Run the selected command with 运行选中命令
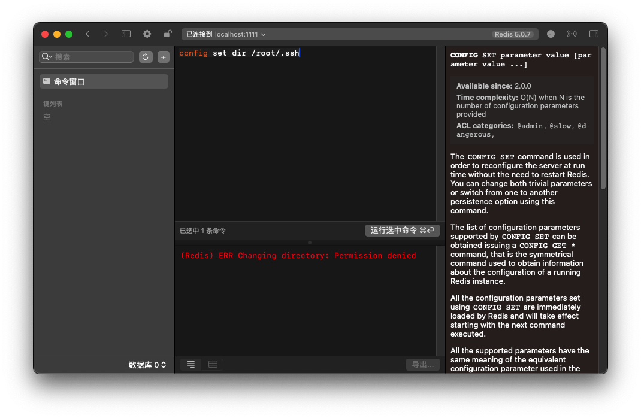Viewport: 641px width, 418px height. [x=402, y=231]
